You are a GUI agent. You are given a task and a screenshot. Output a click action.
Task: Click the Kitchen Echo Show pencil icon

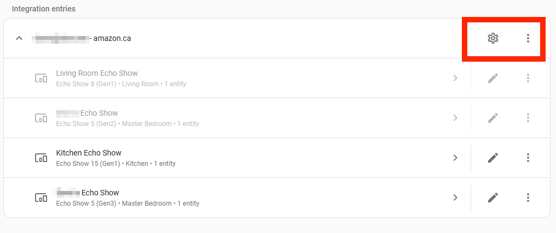[493, 158]
